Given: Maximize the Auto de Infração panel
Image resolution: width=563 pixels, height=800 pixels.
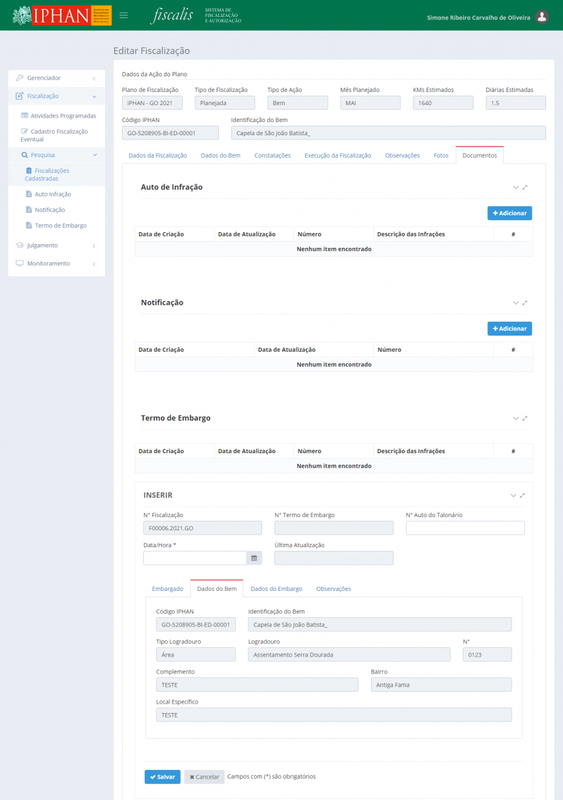Looking at the screenshot, I should 525,187.
